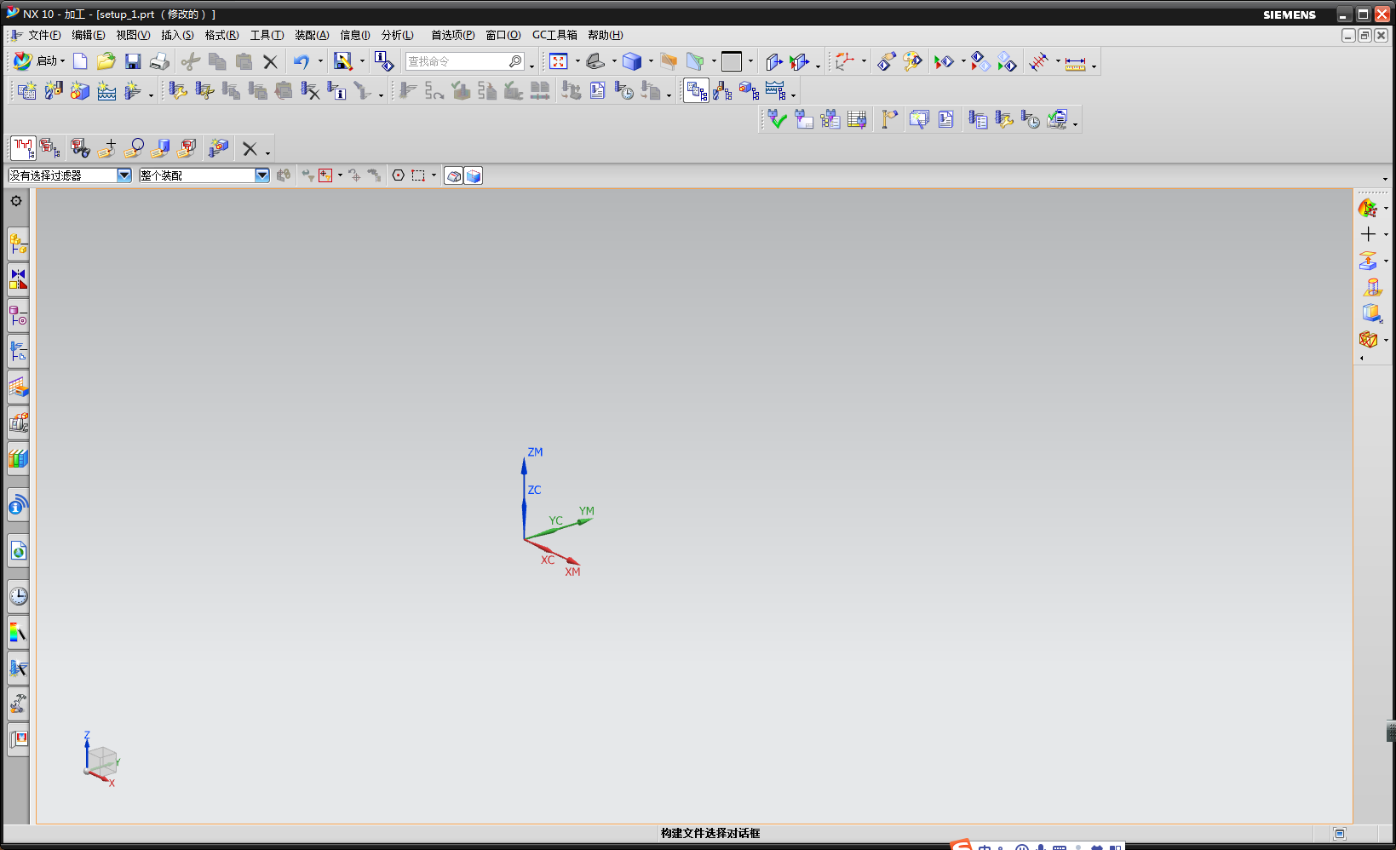1396x850 pixels.
Task: Click the 查找命令 command search field
Action: 457,61
